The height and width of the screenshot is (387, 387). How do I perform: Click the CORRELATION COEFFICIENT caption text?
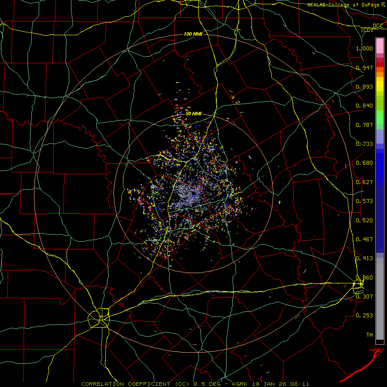point(126,384)
